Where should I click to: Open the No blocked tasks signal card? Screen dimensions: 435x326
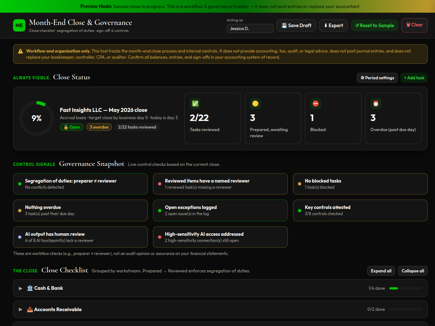[360, 184]
